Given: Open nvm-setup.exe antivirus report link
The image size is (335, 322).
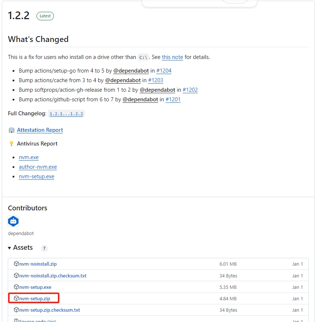Looking at the screenshot, I should pos(37,176).
